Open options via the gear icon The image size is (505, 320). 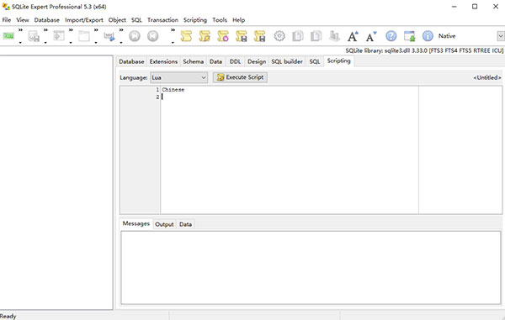(x=279, y=36)
